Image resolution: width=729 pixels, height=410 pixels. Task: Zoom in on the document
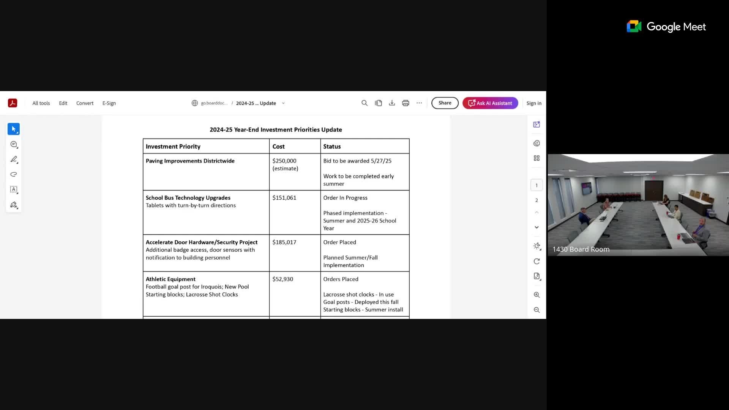(x=536, y=295)
